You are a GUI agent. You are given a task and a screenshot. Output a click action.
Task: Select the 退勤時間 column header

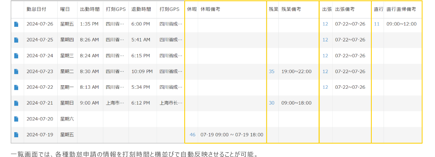[141, 9]
